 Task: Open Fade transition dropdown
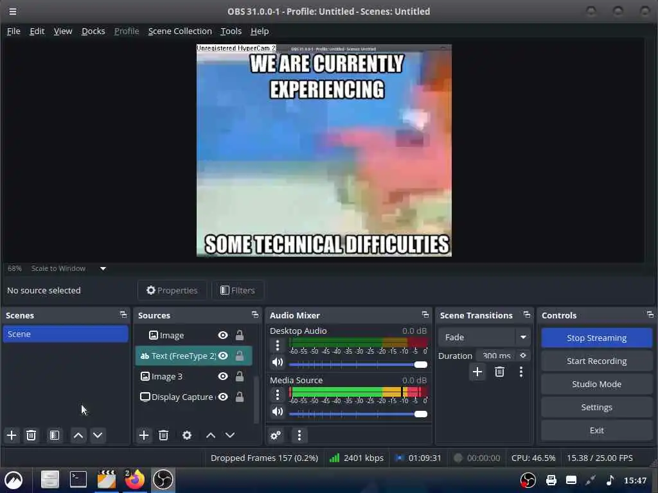pos(484,337)
